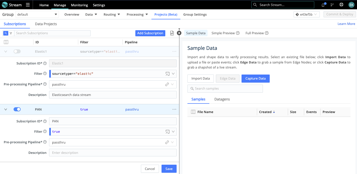Click the PAN Description input field
Screen dimensions: 357x174
pos(113,153)
